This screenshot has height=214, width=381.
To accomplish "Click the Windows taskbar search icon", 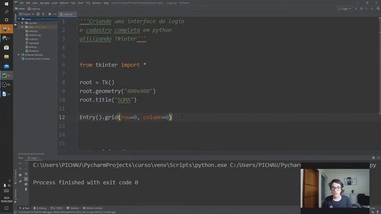I will (x=7, y=12).
